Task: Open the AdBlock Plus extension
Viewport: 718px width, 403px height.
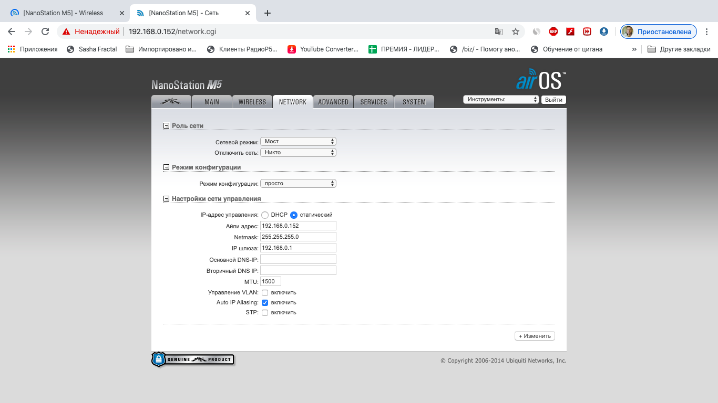Action: click(553, 31)
